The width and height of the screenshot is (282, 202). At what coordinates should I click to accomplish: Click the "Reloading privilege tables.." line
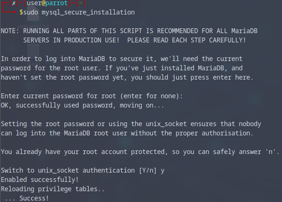(x=53, y=189)
